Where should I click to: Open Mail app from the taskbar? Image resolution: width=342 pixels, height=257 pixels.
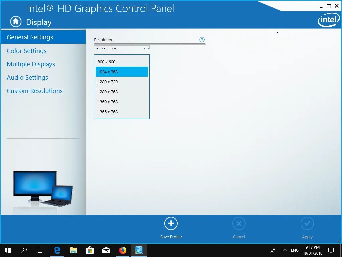[106, 250]
